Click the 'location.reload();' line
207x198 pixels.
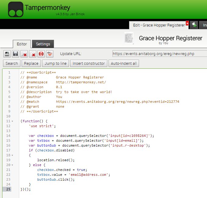[56, 160]
